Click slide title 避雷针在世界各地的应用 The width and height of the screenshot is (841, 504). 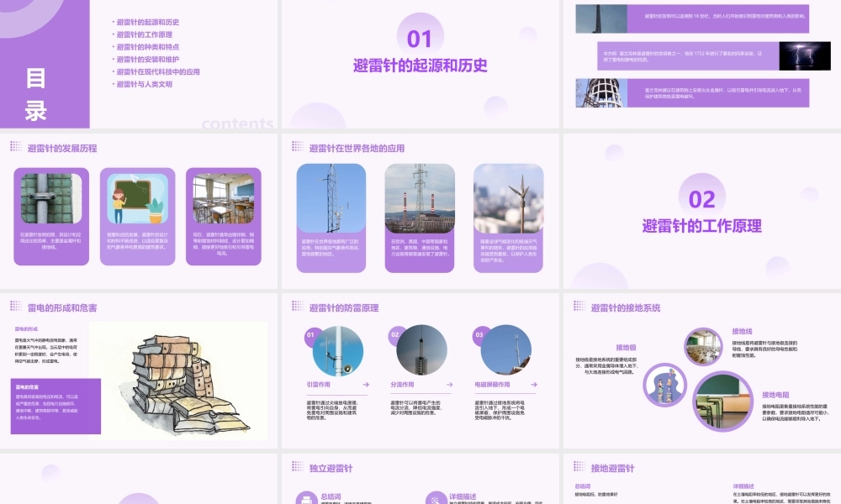tap(357, 149)
